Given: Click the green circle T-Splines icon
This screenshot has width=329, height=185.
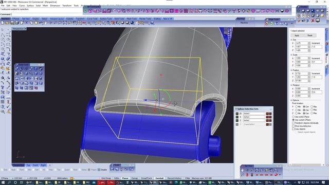Looking at the screenshot, I should (x=86, y=11).
